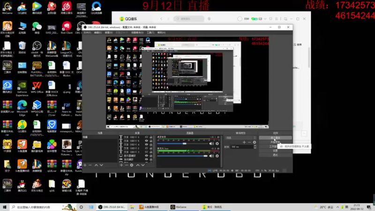
Task: Open OBS 设置 settings button
Action: [275, 151]
